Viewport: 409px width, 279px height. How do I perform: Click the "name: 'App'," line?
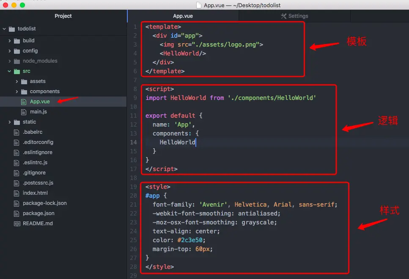pyautogui.click(x=174, y=125)
